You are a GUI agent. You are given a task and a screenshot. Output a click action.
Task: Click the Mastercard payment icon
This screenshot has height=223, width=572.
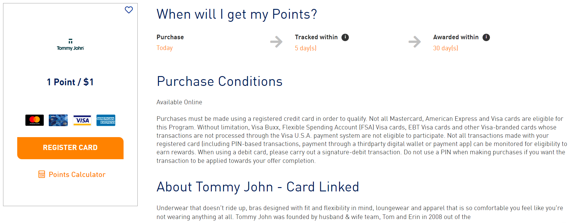coord(34,120)
